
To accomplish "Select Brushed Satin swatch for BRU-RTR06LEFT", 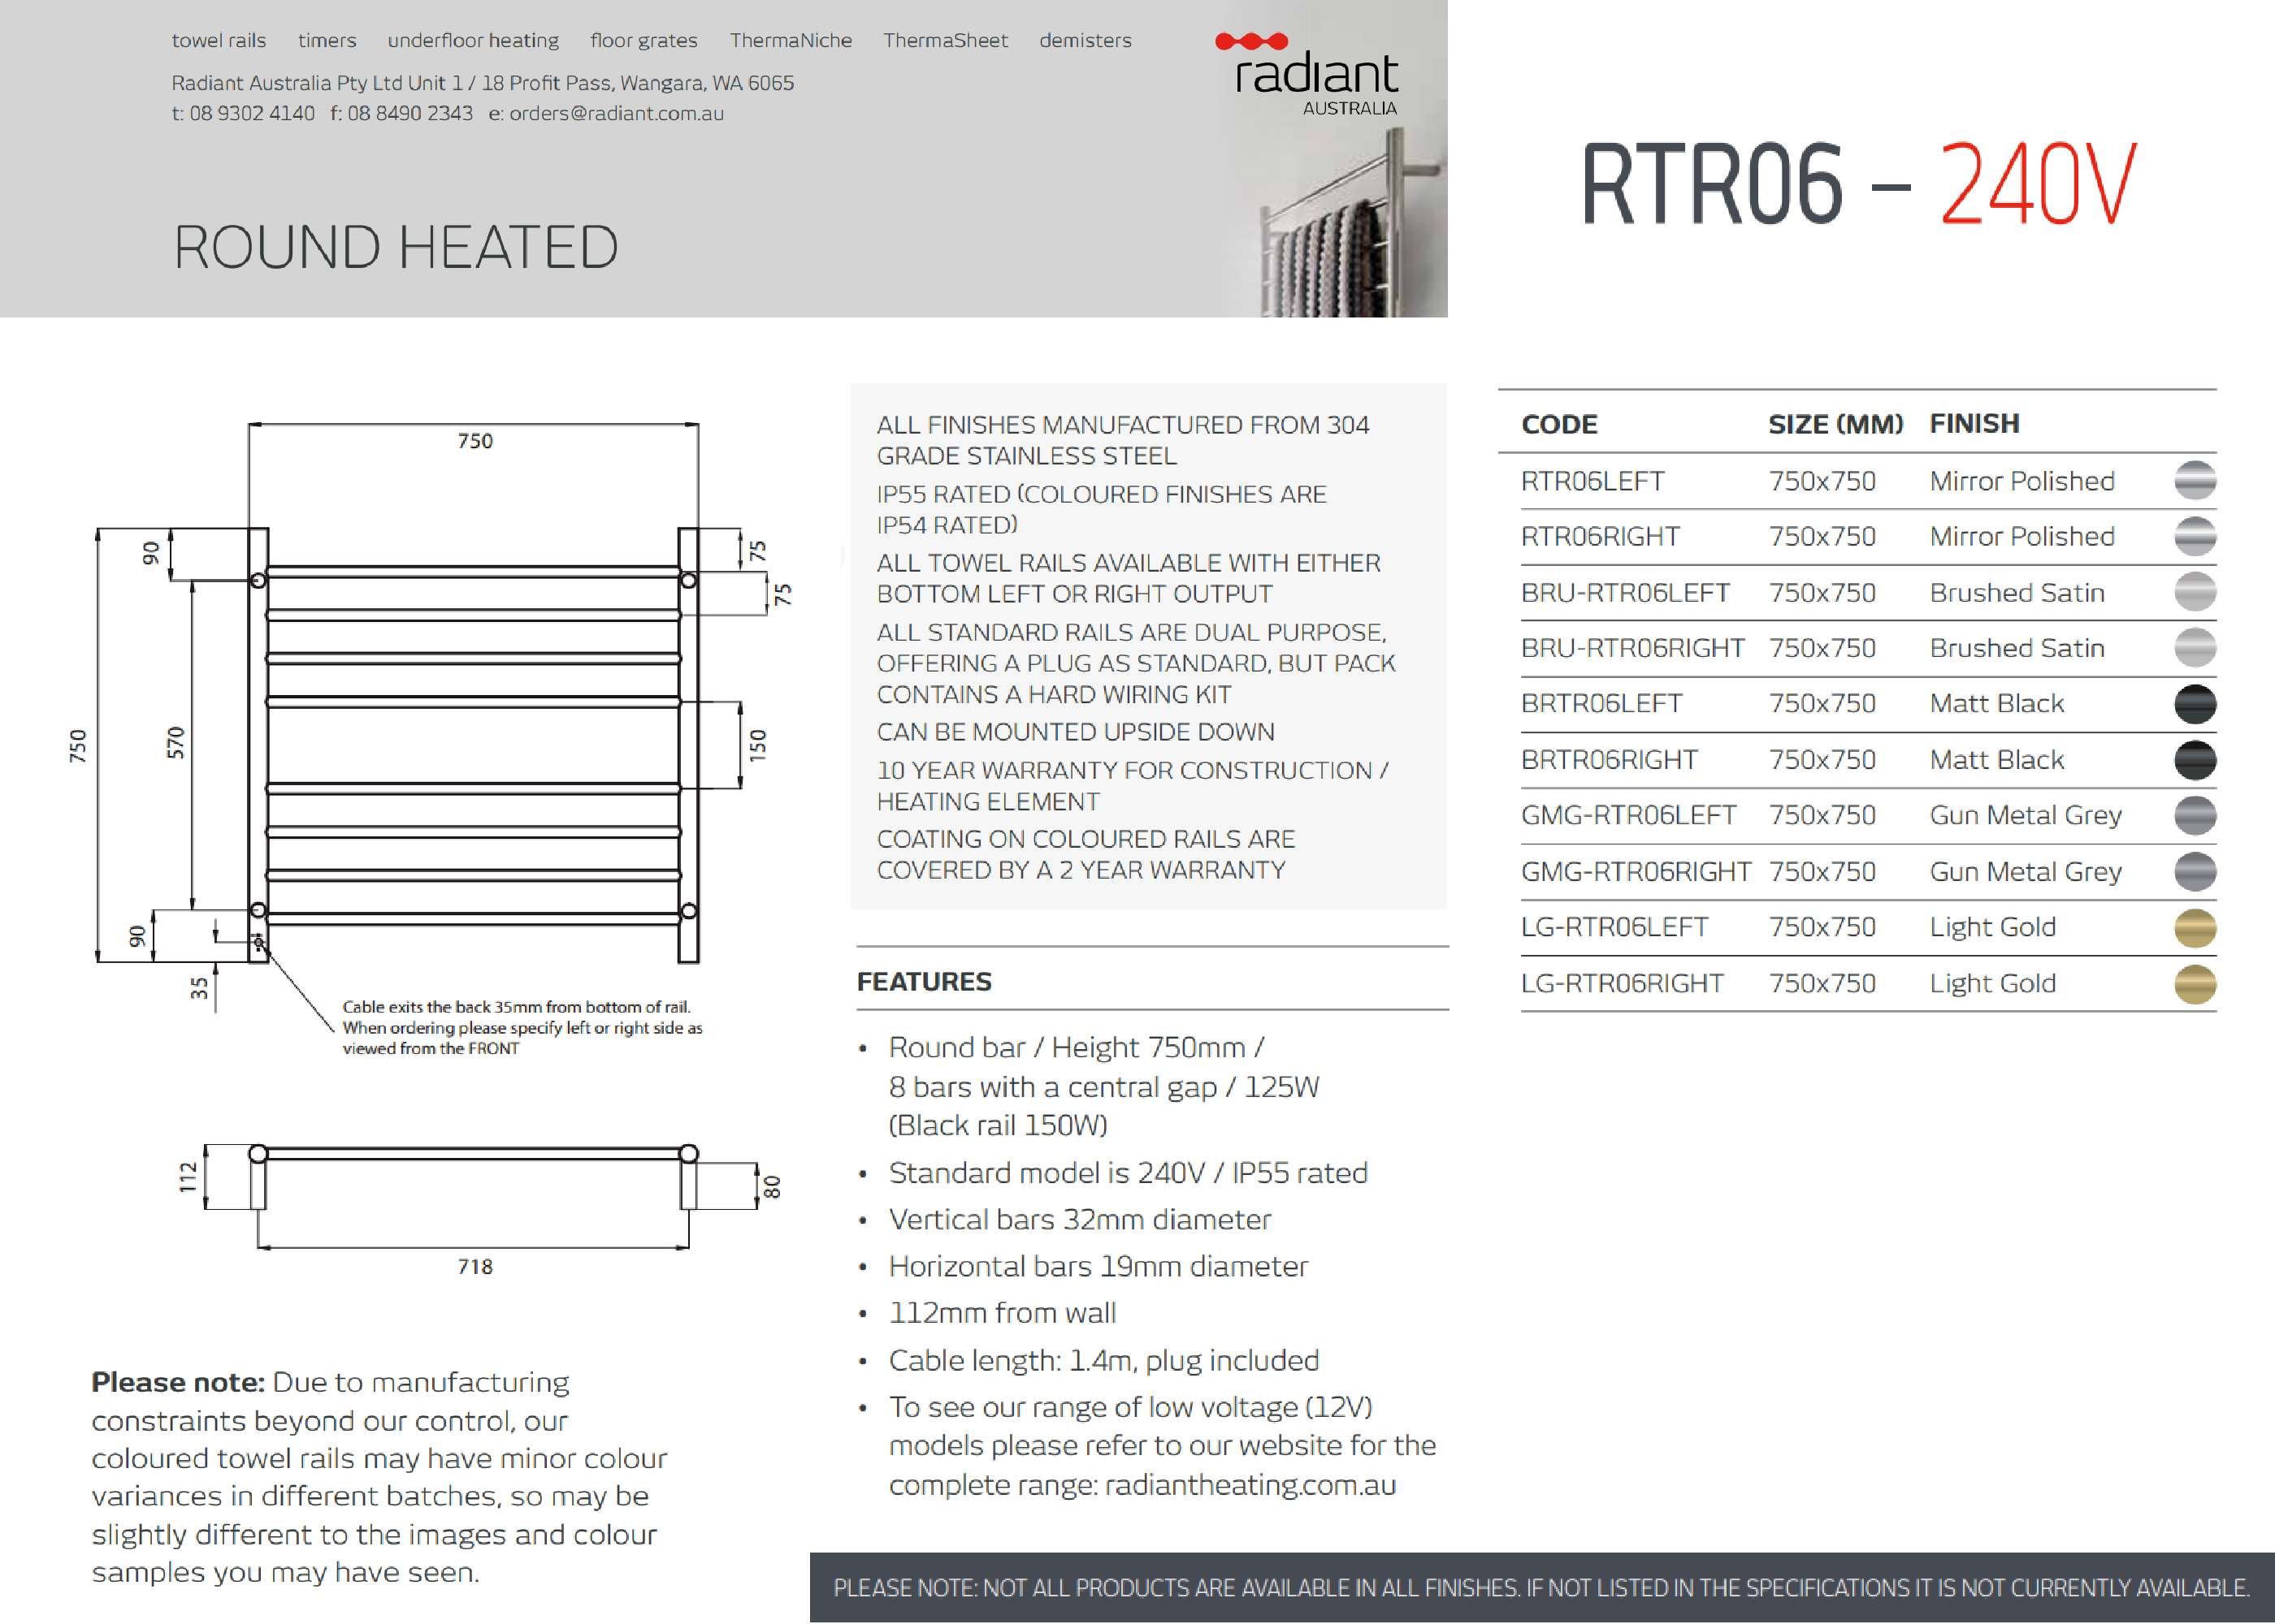I will pyautogui.click(x=2194, y=592).
